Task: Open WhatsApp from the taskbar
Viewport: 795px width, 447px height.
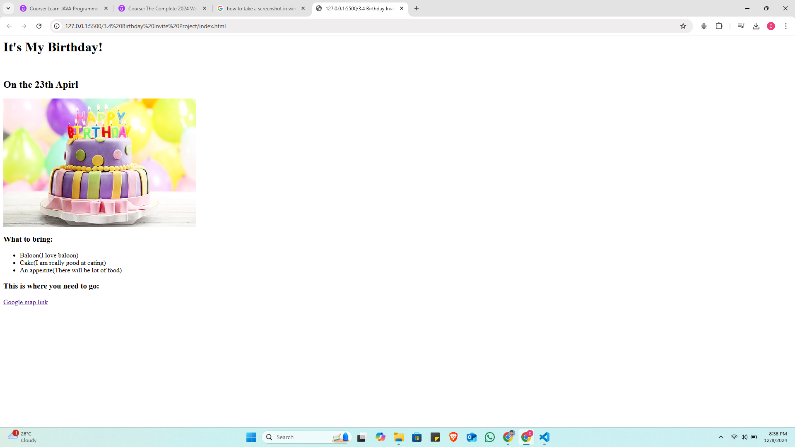Action: [x=490, y=437]
